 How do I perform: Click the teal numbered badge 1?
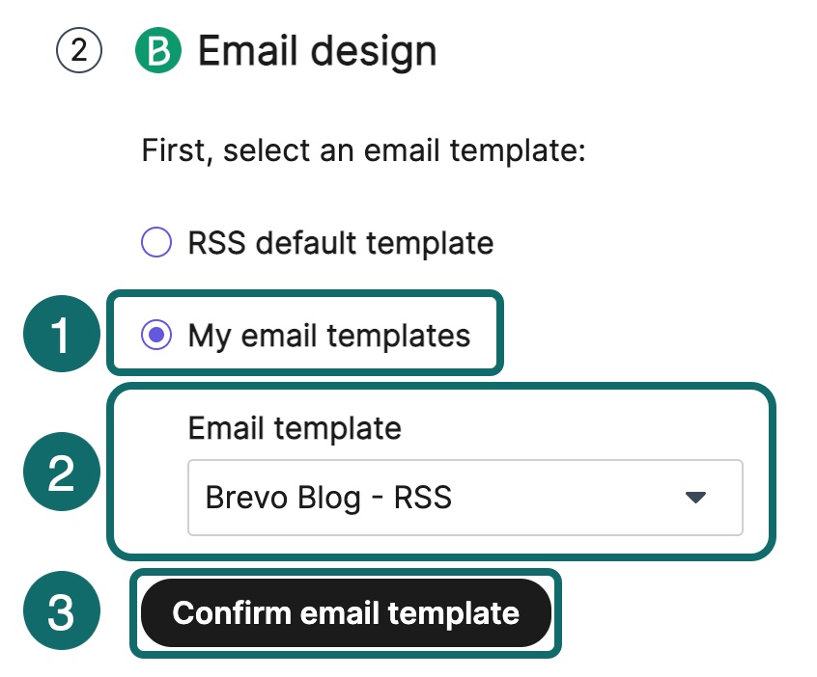(x=60, y=335)
